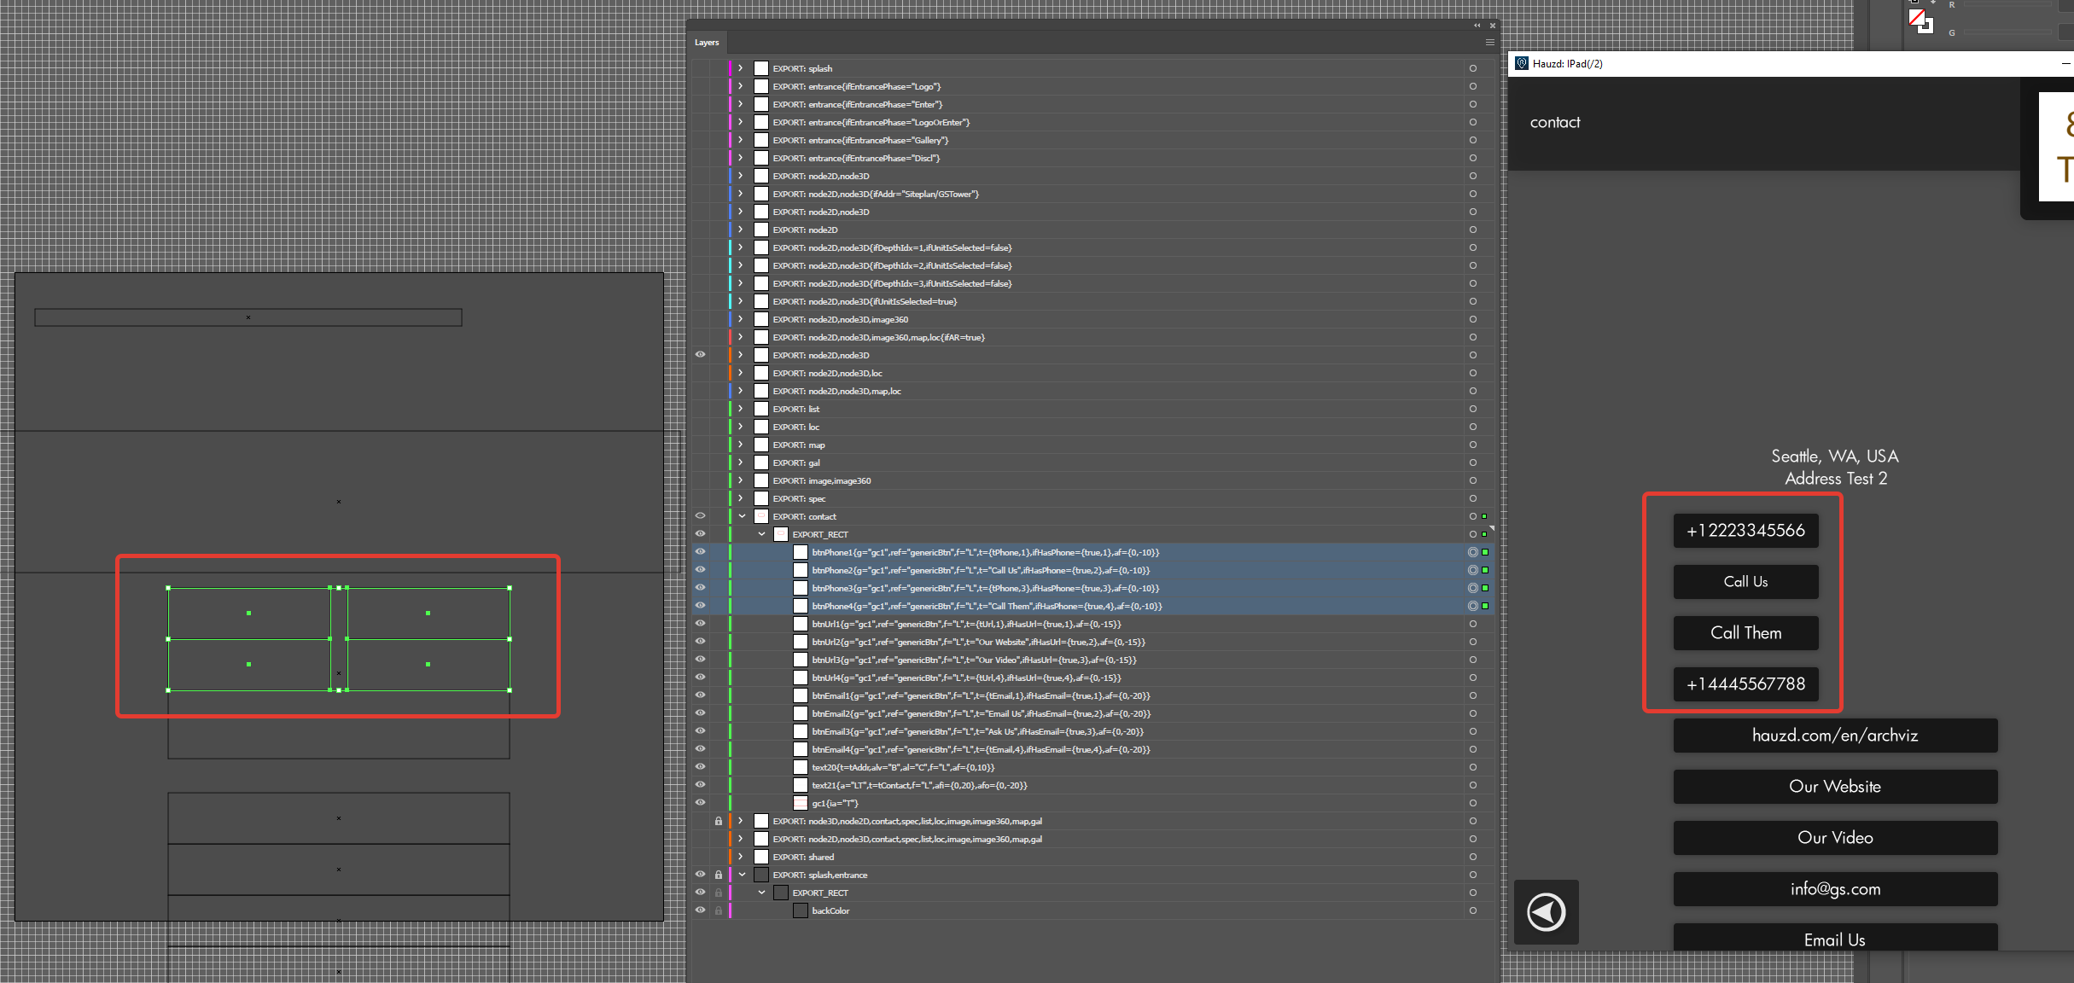The width and height of the screenshot is (2074, 983).
Task: Click the "Our Website" button
Action: point(1834,787)
